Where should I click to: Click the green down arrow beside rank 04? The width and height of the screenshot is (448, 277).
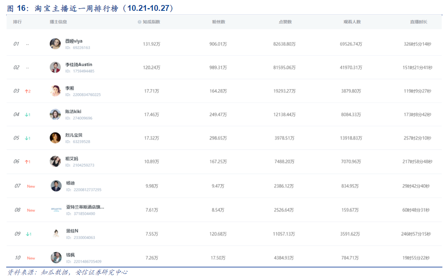pos(27,115)
